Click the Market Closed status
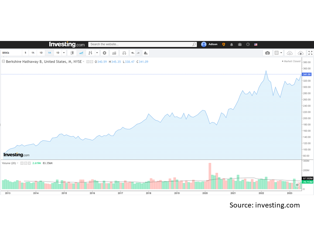Viewport: 314px width, 236px height. [x=291, y=61]
